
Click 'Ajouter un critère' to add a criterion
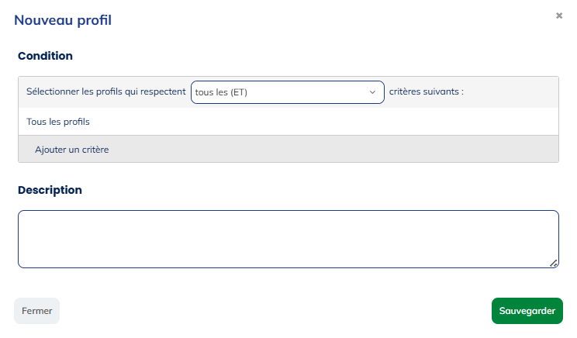click(x=71, y=149)
